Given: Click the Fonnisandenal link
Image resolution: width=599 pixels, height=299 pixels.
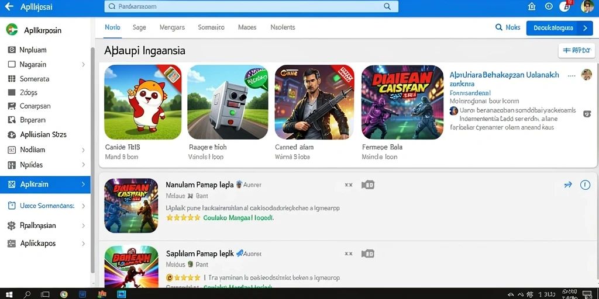Looking at the screenshot, I should (x=470, y=93).
